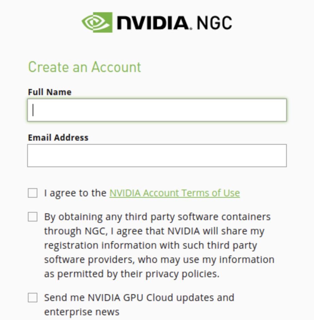
Task: Click the NVIDIA NGC header logo area
Action: click(156, 22)
